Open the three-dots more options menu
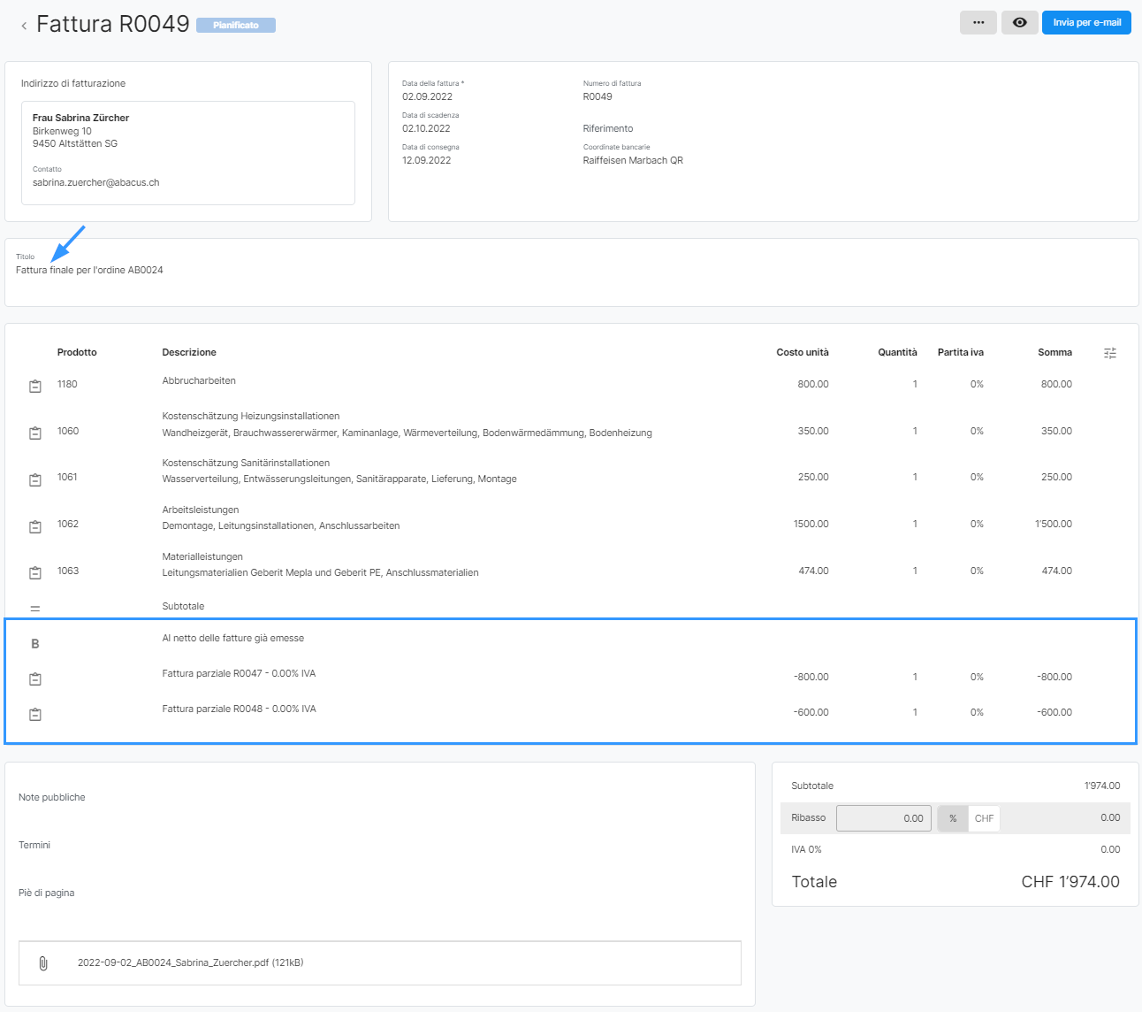1142x1012 pixels. click(x=978, y=23)
